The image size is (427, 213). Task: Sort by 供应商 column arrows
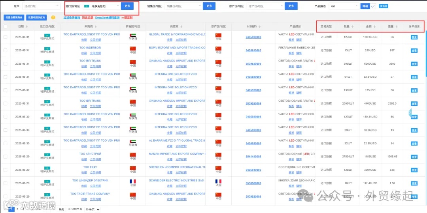181,27
